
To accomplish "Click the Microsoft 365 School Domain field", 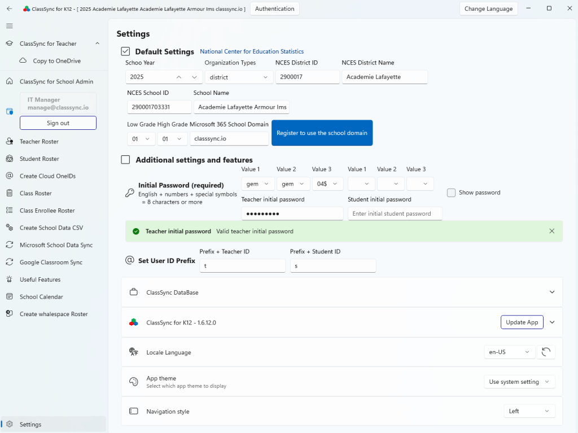I will coord(229,139).
